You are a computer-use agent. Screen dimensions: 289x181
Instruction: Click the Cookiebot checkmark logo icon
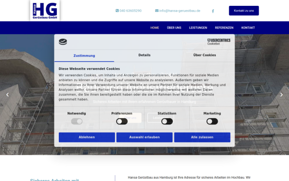(63, 42)
